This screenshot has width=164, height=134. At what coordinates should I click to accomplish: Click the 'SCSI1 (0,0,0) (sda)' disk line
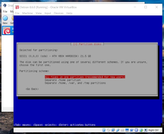[x=55, y=56]
